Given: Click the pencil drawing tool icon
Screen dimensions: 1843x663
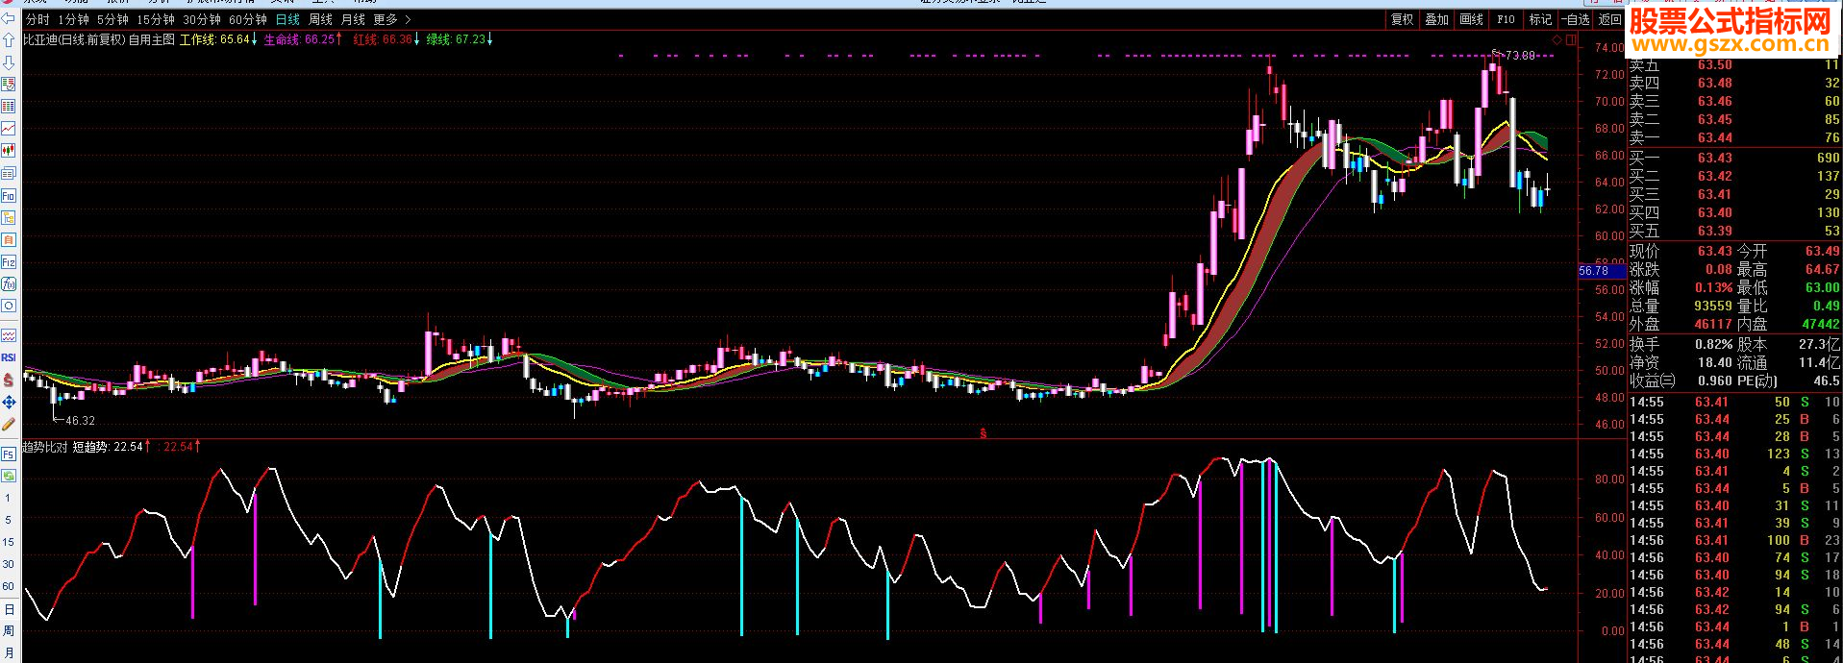Looking at the screenshot, I should tap(9, 424).
